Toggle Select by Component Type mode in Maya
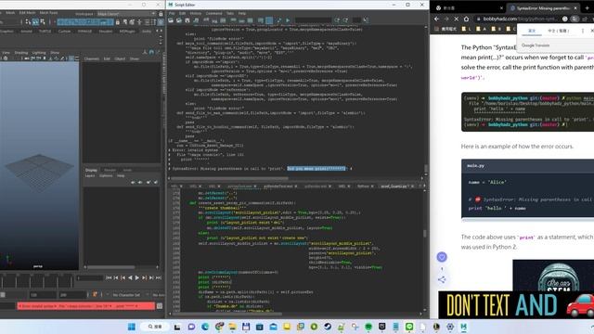 pyautogui.click(x=43, y=22)
